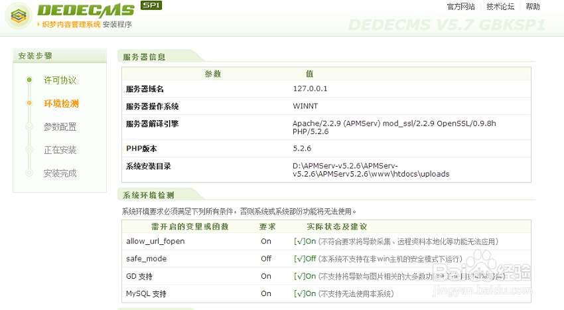Select the 参数配置 step
564x310 pixels.
coord(60,127)
